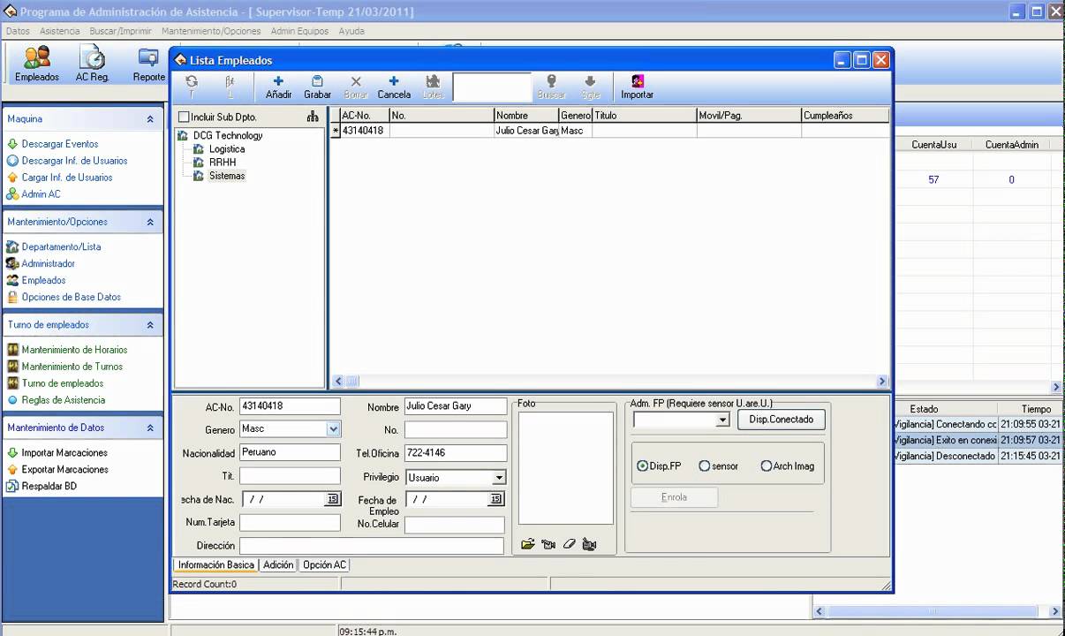This screenshot has width=1065, height=636.
Task: Click the Nombre input field
Action: coord(456,406)
